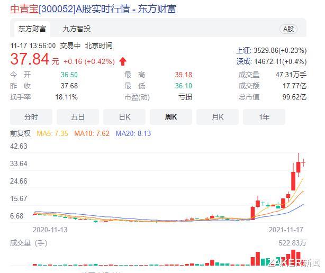325x273 pixels.
Task: Click the current price 37.84
Action: coord(30,59)
